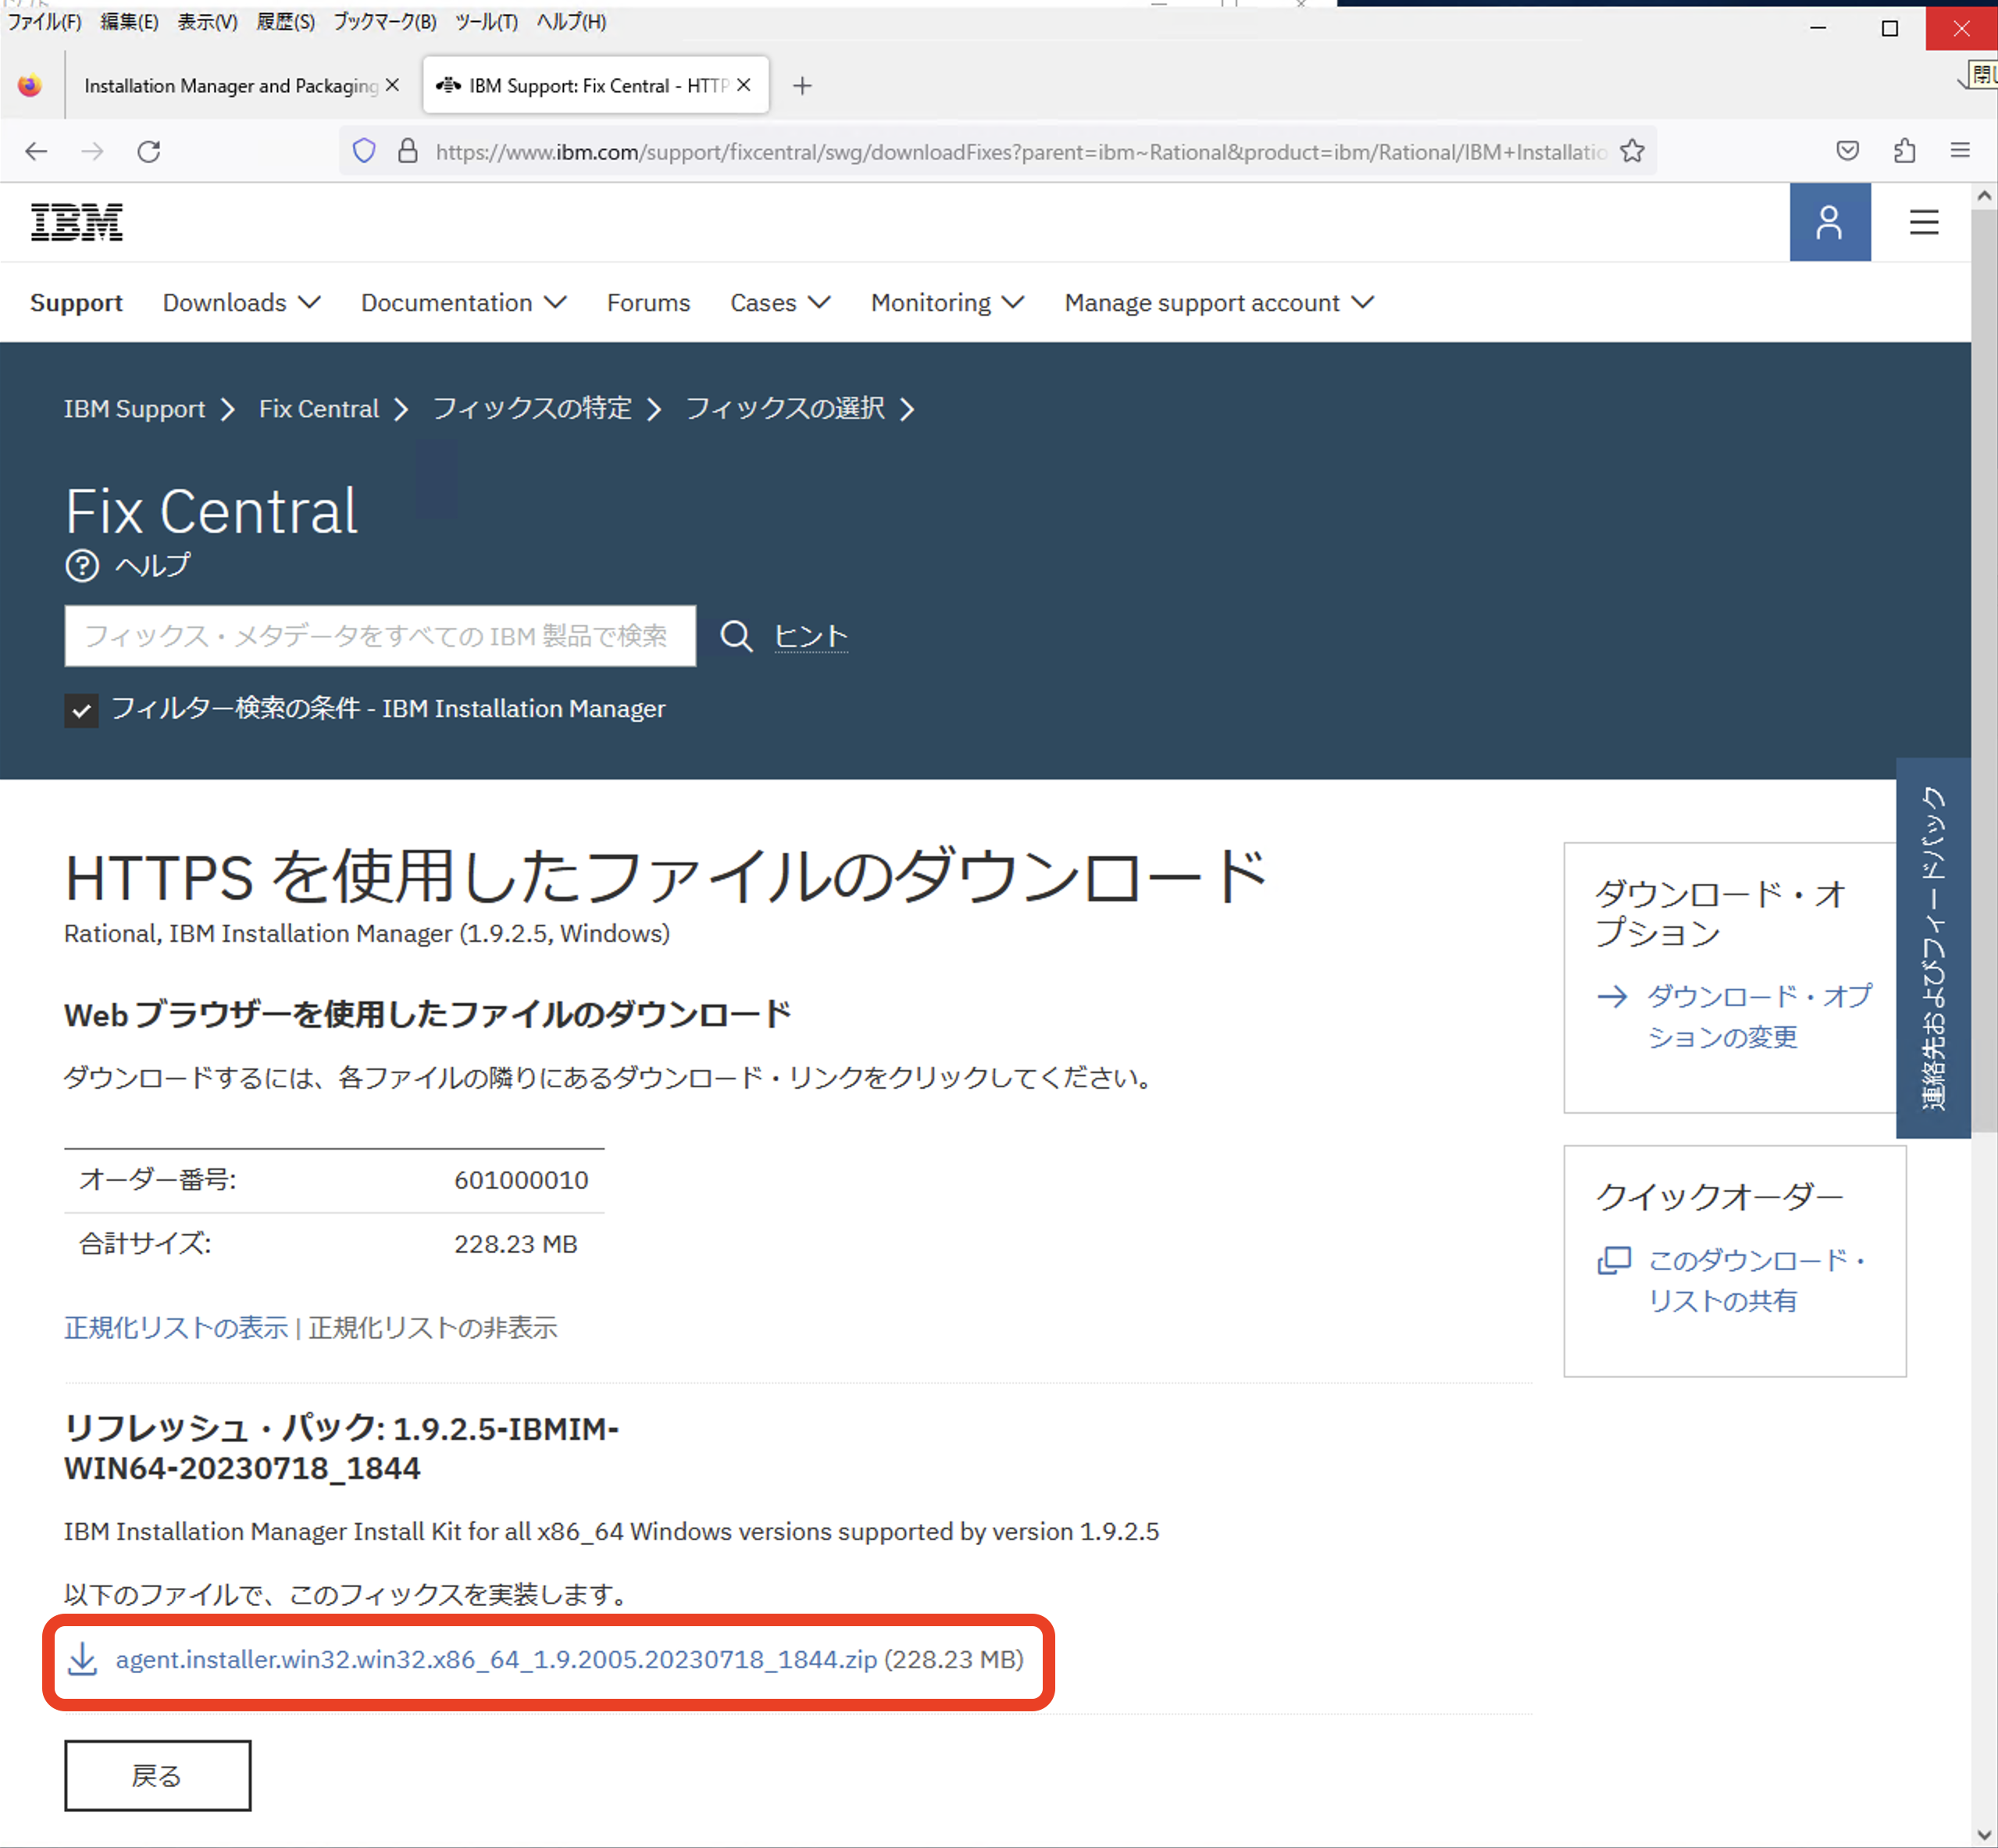
Task: Click the page reload icon
Action: pos(149,151)
